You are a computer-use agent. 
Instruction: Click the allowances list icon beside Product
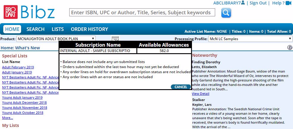click(x=115, y=39)
